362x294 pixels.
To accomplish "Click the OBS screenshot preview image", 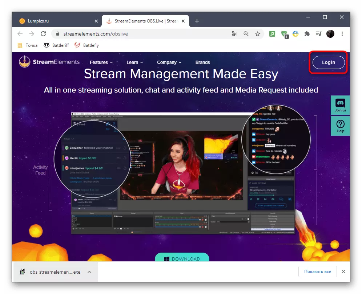I will coord(183,173).
